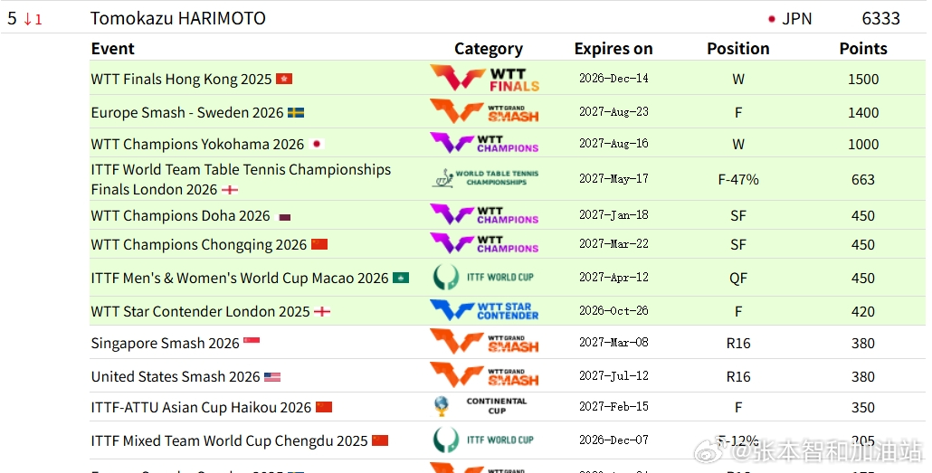Click the Expires on column header
932x473 pixels.
pyautogui.click(x=613, y=49)
